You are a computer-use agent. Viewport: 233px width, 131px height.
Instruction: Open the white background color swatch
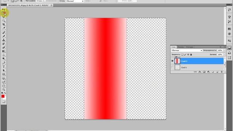pos(5,98)
